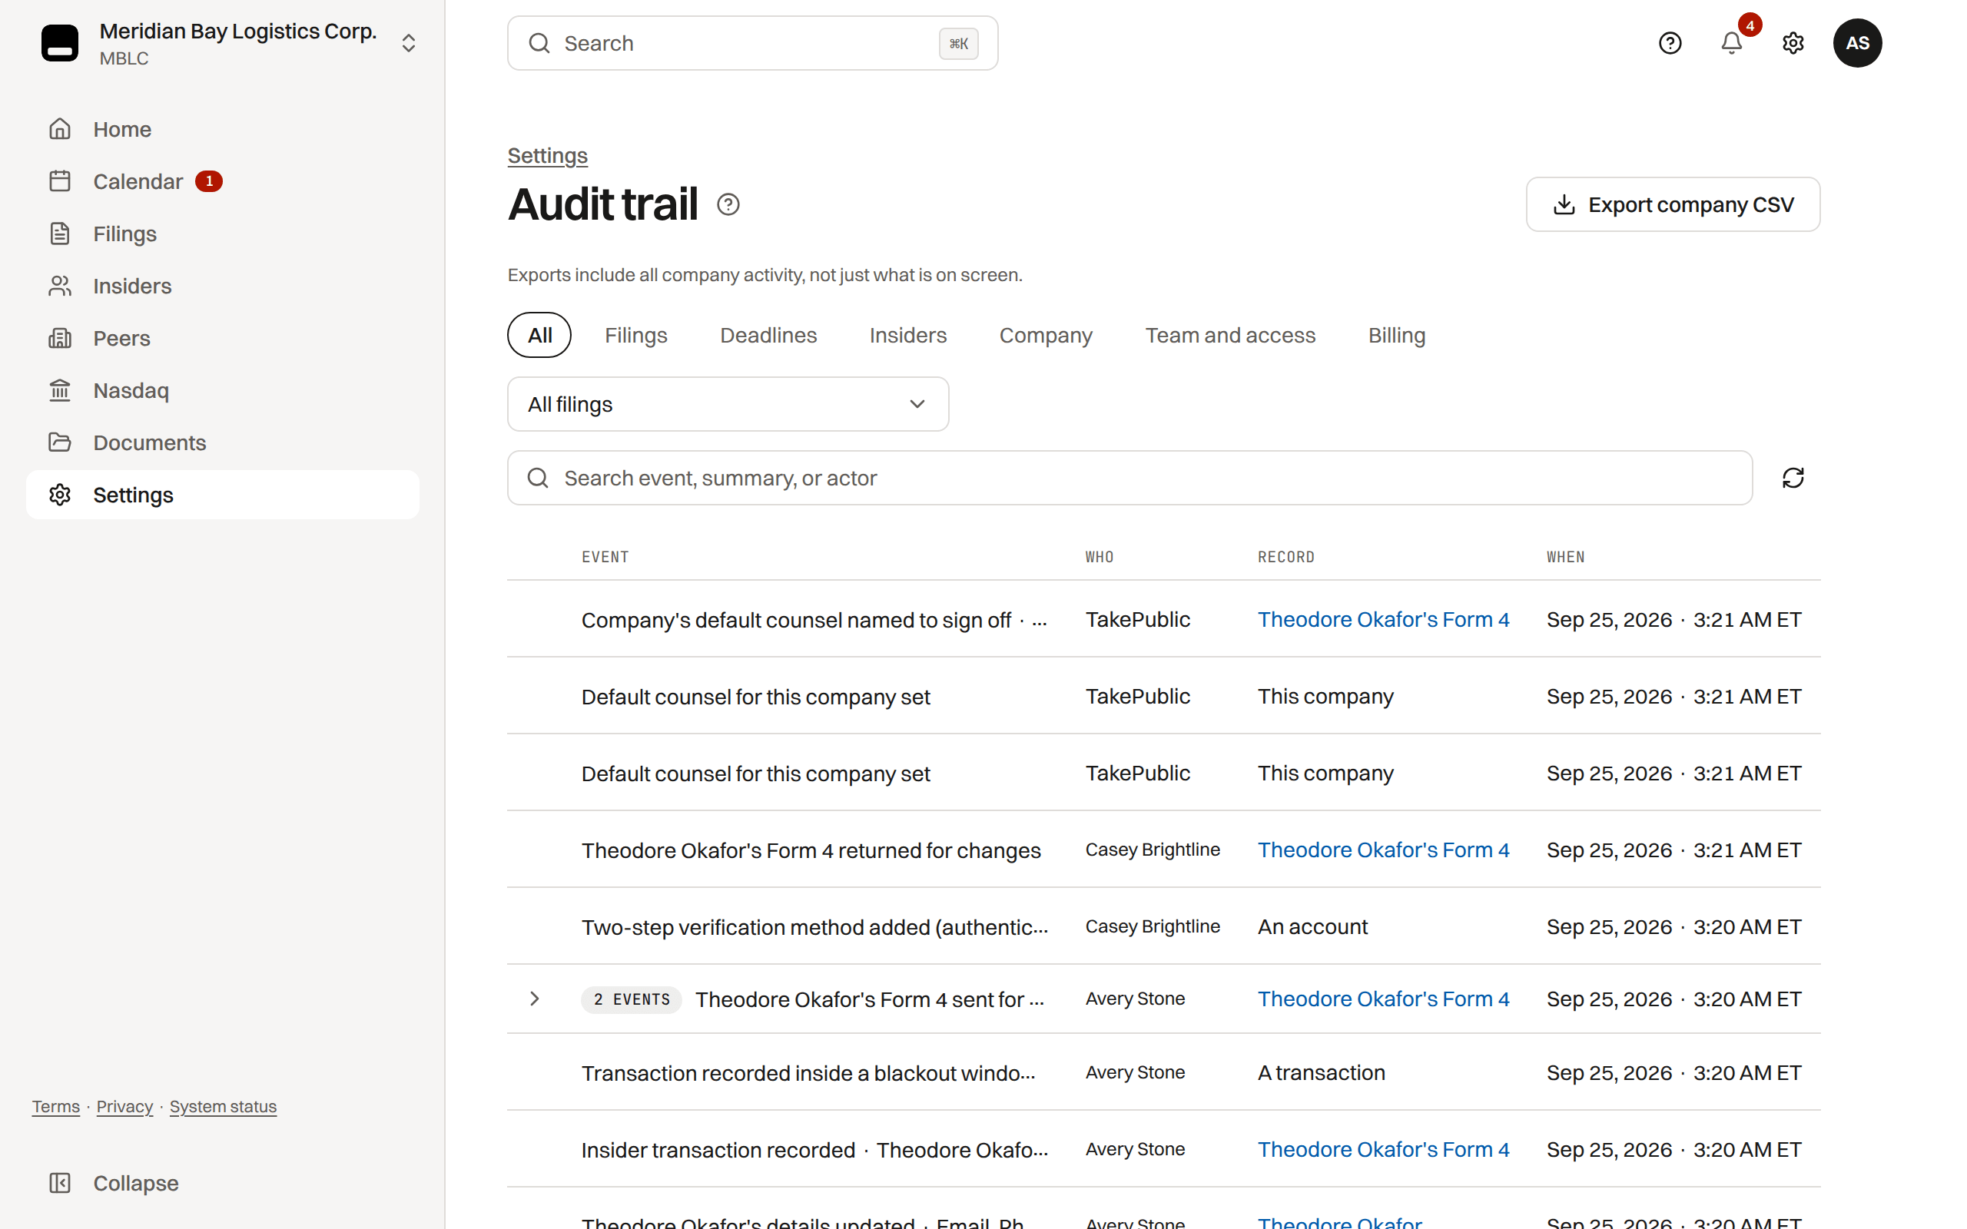Screen dimensions: 1967x1229
Task: Select Transaction recorded inside a blackout window event
Action: [808, 1073]
